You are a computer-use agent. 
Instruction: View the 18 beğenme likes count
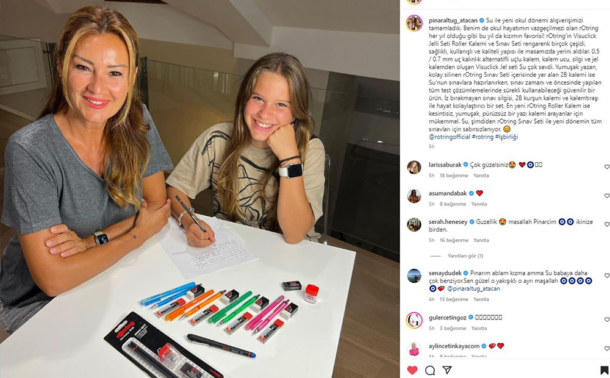tap(454, 176)
